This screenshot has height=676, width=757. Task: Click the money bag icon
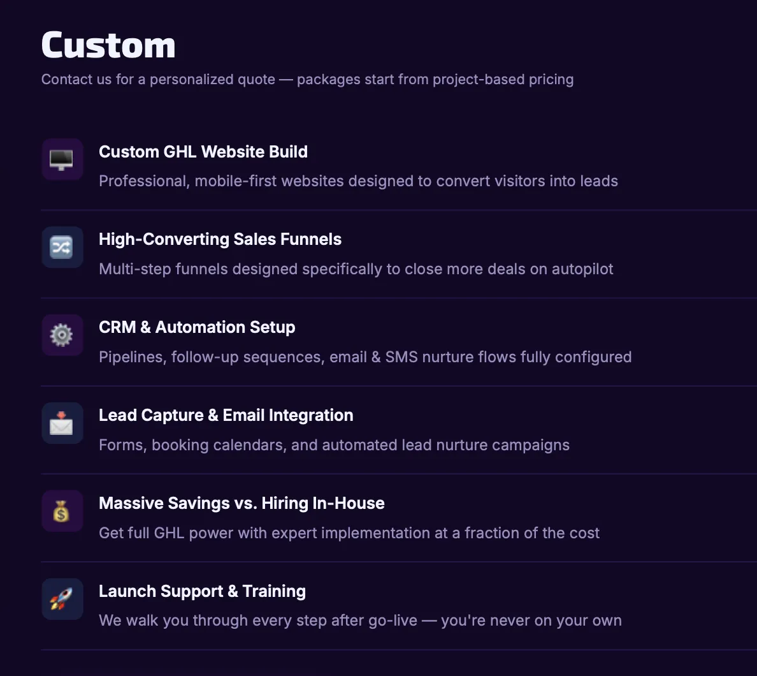[62, 511]
